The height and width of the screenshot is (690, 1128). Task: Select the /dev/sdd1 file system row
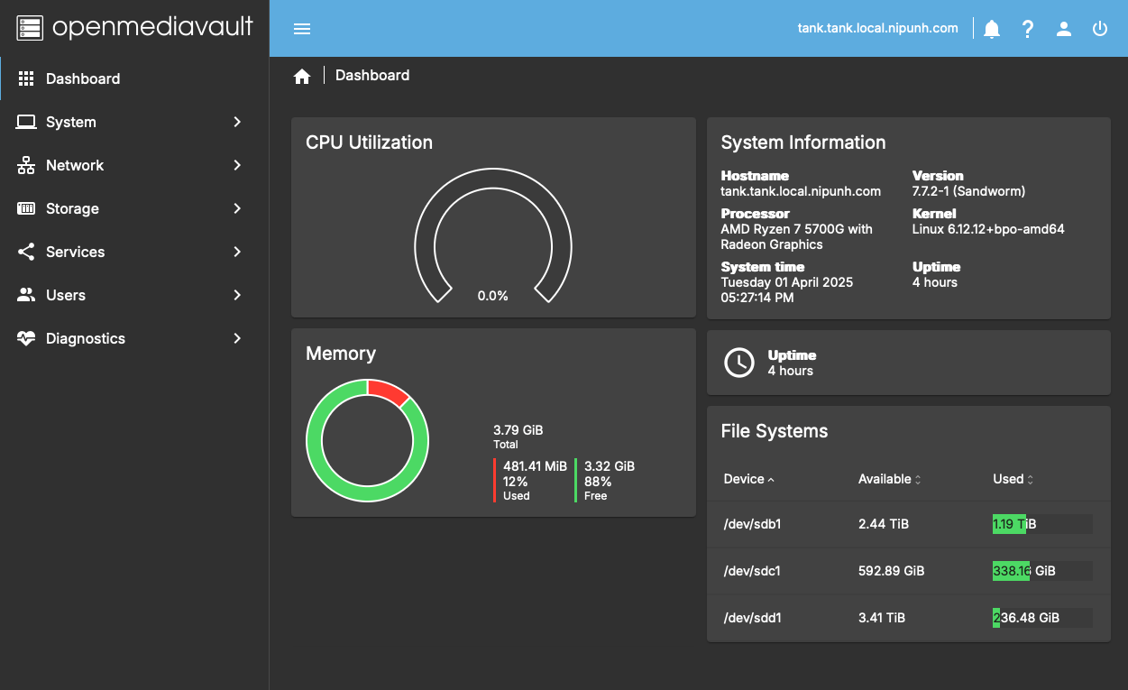753,618
